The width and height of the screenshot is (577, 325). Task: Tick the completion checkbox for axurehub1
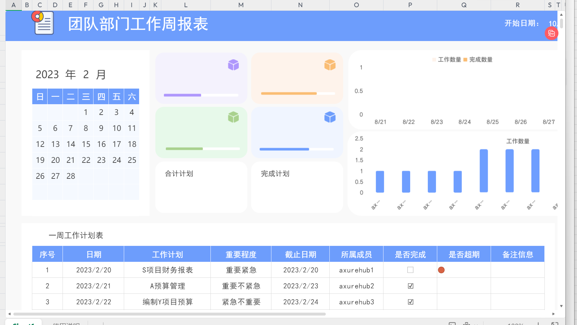click(410, 270)
